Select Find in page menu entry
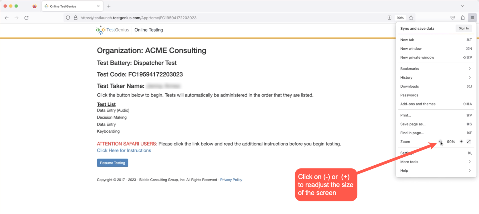 tap(412, 133)
